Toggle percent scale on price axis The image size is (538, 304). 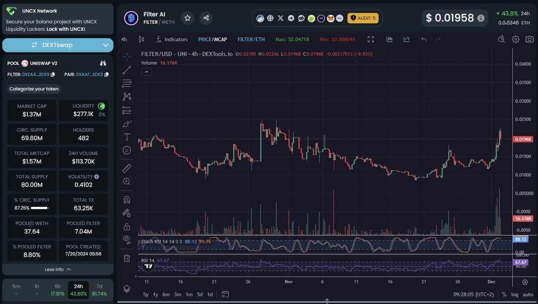click(504, 295)
